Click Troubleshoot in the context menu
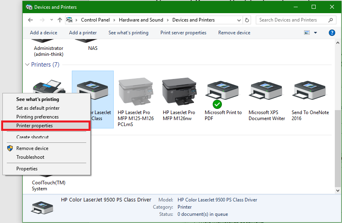342x223 pixels. [x=30, y=157]
